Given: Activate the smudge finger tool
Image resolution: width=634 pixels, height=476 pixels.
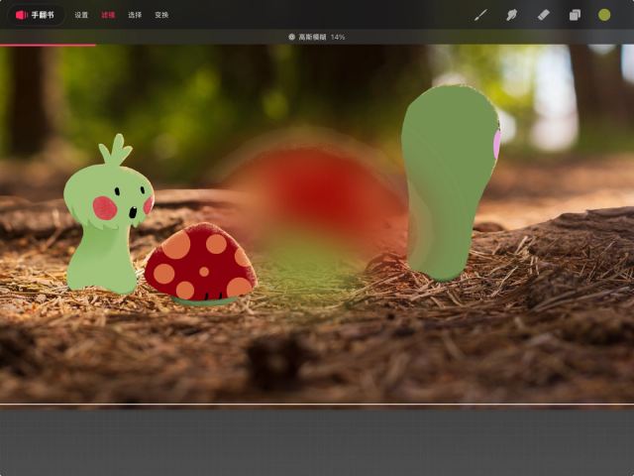Looking at the screenshot, I should click(511, 15).
